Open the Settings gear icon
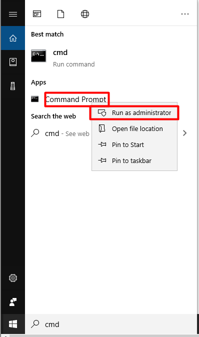This screenshot has height=337, width=199. click(13, 278)
